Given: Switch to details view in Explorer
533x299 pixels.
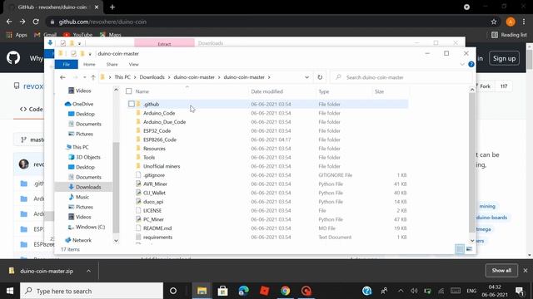Looking at the screenshot, I should [460, 249].
